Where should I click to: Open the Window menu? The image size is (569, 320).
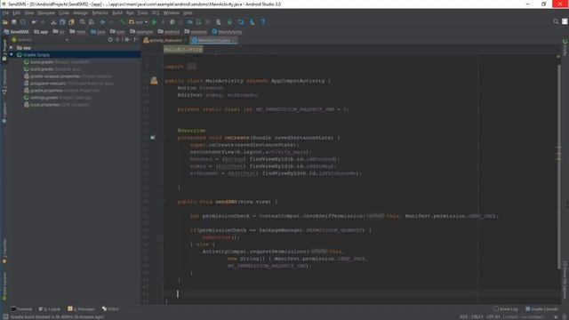172,12
